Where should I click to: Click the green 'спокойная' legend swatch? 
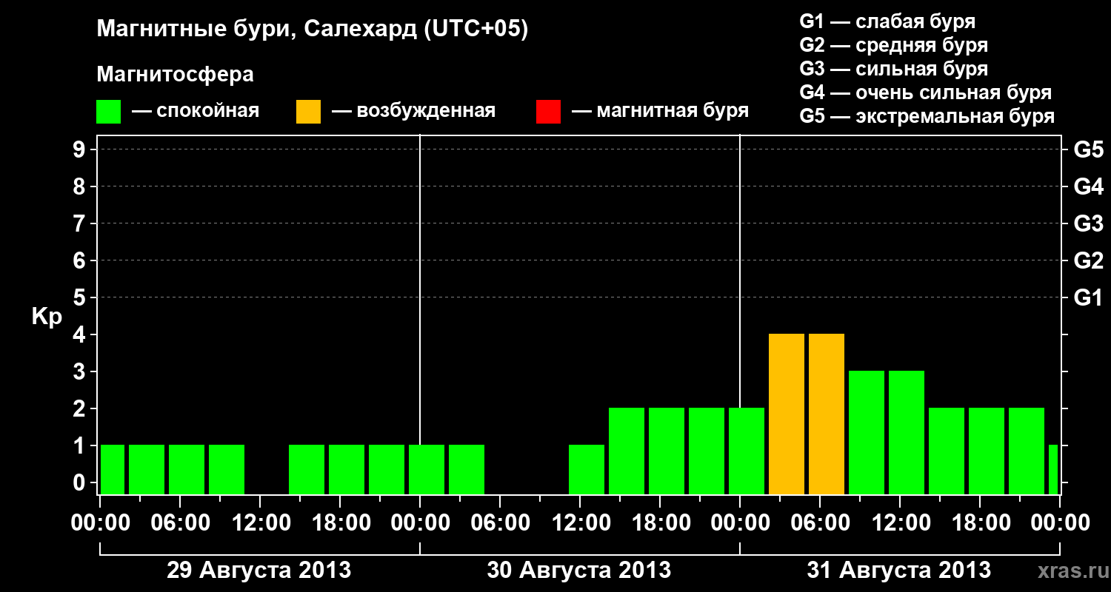coord(108,112)
